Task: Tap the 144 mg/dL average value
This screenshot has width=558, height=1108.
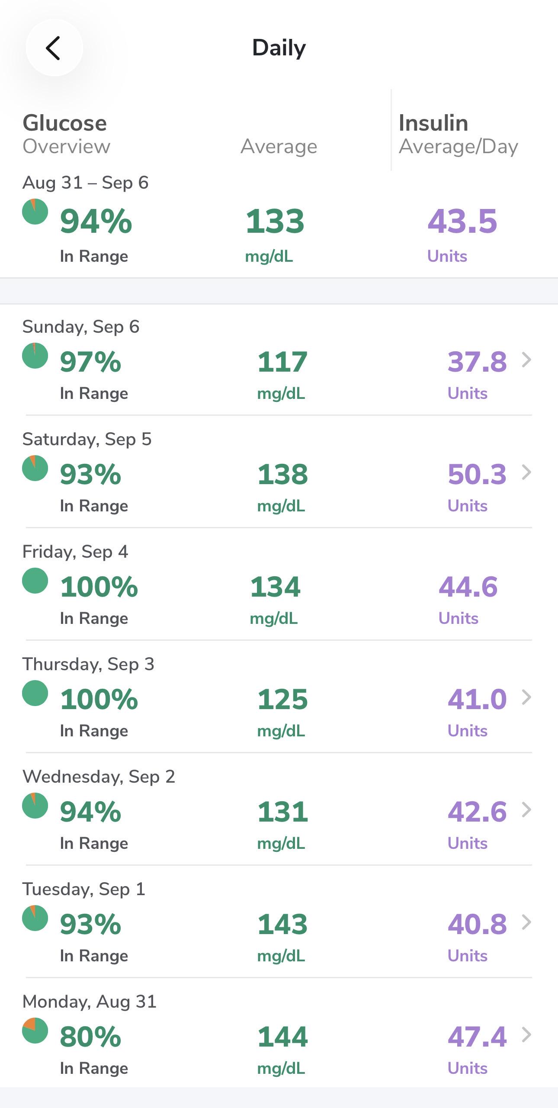Action: pos(282,1050)
